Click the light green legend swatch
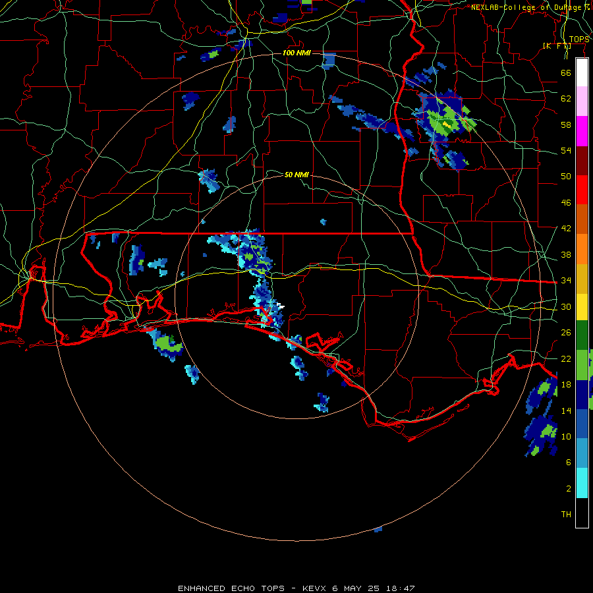Viewport: 593px width, 593px height. pos(582,365)
